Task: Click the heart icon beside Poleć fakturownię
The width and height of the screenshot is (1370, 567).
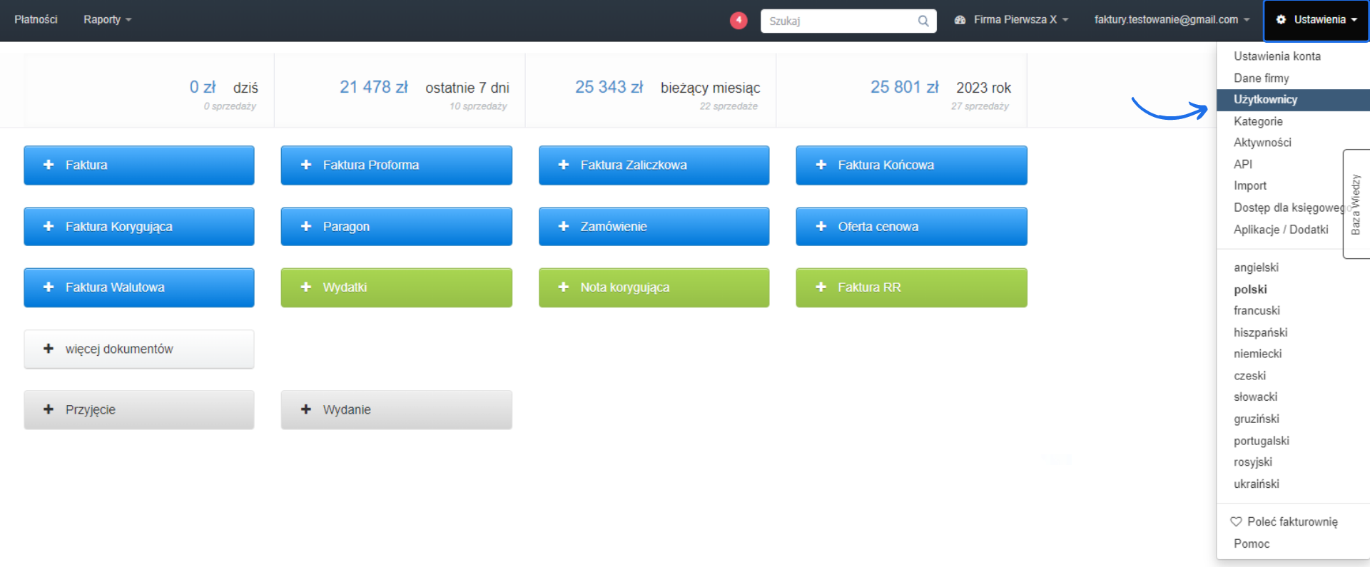Action: (x=1237, y=521)
